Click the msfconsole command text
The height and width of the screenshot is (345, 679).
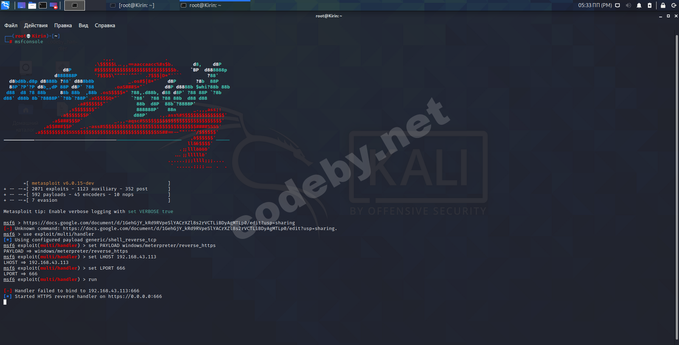(x=29, y=42)
